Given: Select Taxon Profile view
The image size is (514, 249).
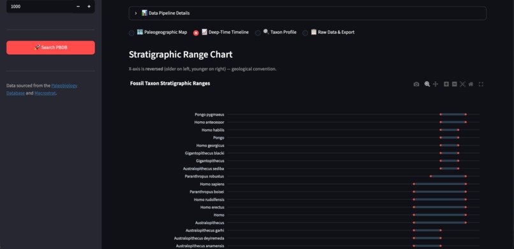Looking at the screenshot, I should tap(276, 33).
